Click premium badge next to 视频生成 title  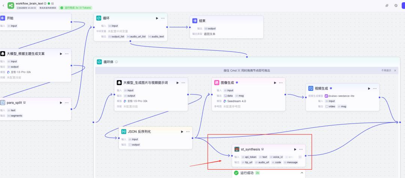(331, 89)
